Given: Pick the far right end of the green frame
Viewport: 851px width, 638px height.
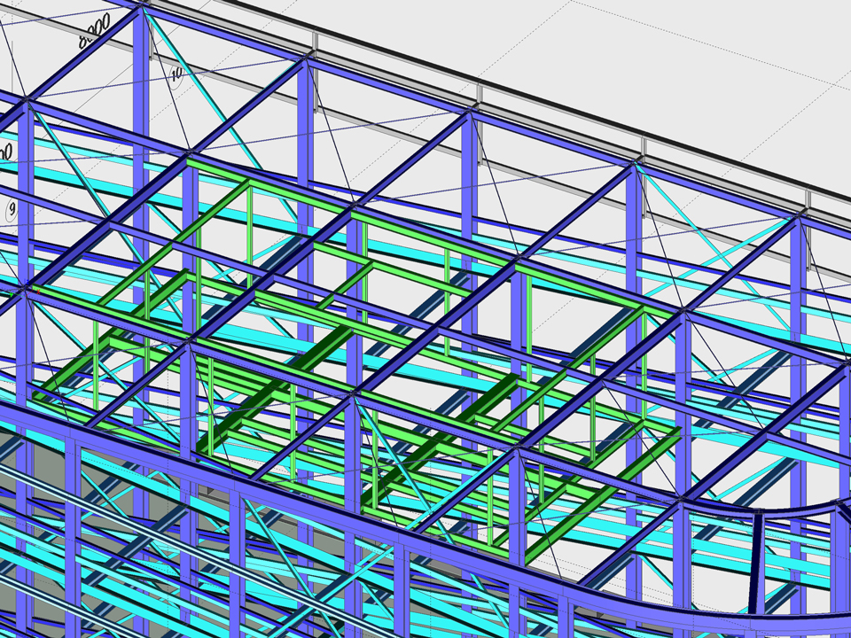Looking at the screenshot, I should coord(674,434).
